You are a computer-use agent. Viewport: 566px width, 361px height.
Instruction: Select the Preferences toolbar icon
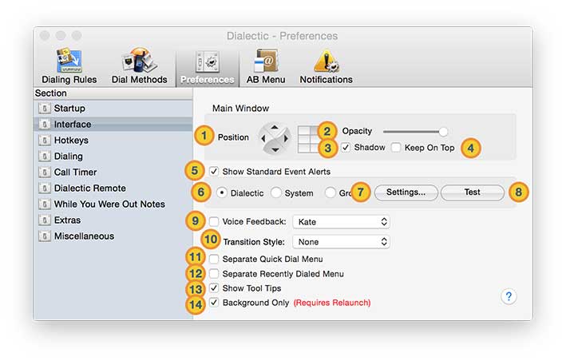(x=208, y=61)
